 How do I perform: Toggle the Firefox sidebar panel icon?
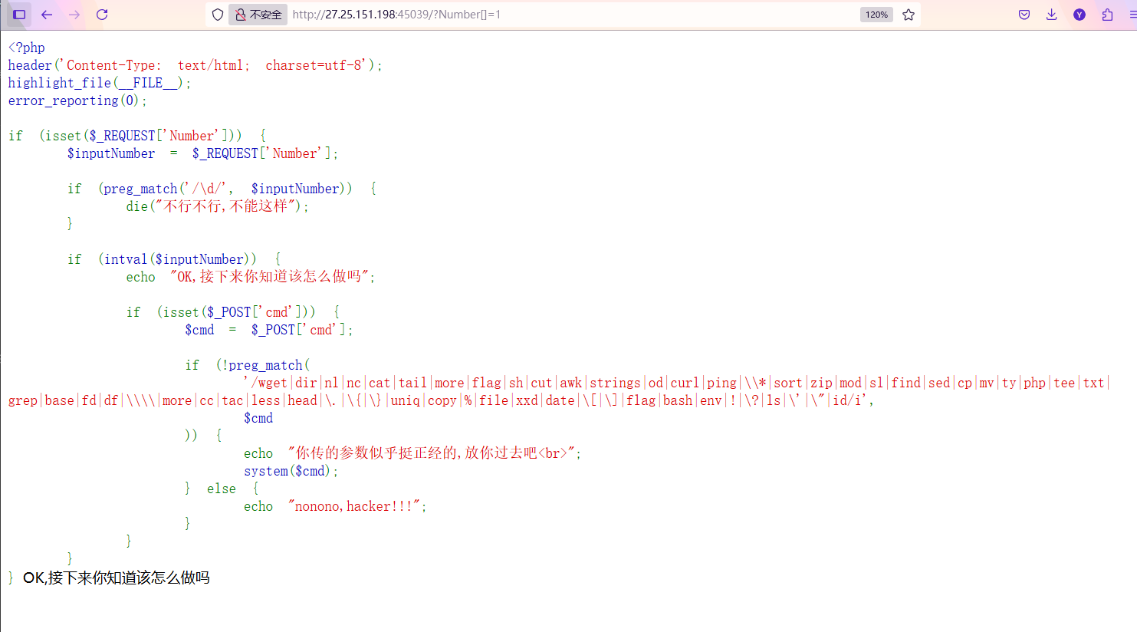(20, 15)
